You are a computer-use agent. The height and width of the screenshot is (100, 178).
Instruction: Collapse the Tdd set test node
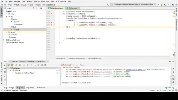11,71
